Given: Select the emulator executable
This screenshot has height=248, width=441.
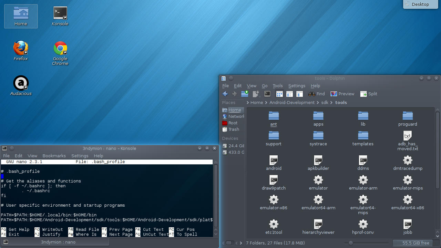Looking at the screenshot, I should (x=318, y=183).
